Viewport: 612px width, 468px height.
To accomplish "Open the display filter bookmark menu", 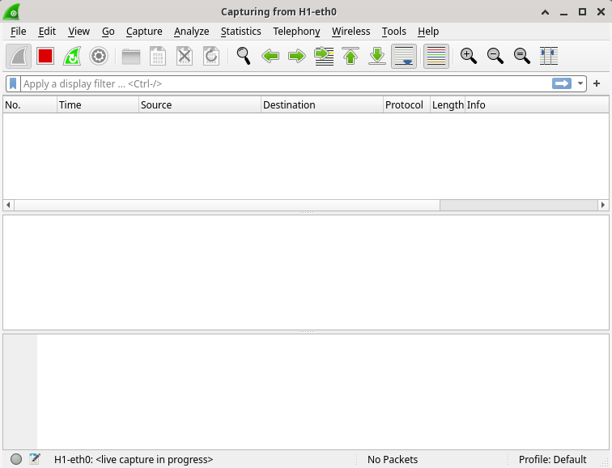I will point(13,84).
